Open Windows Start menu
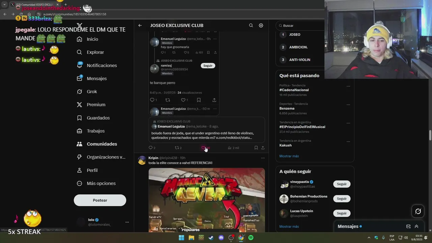This screenshot has width=432, height=243. (181, 238)
